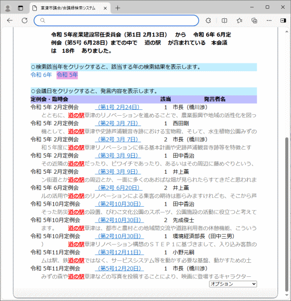Open a new tab with plus button
This screenshot has width=291, height=301.
pos(117,8)
